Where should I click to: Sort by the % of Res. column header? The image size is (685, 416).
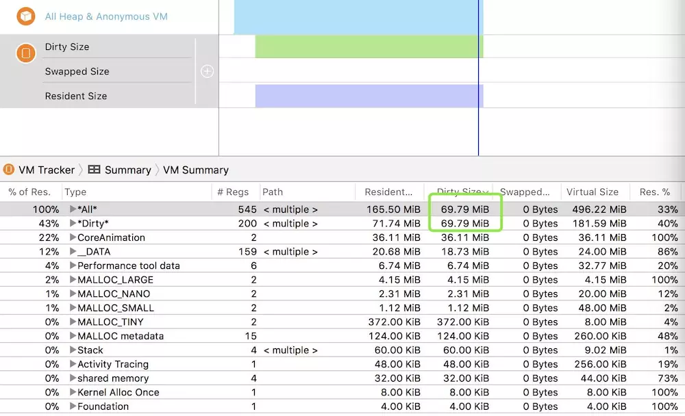pos(30,192)
